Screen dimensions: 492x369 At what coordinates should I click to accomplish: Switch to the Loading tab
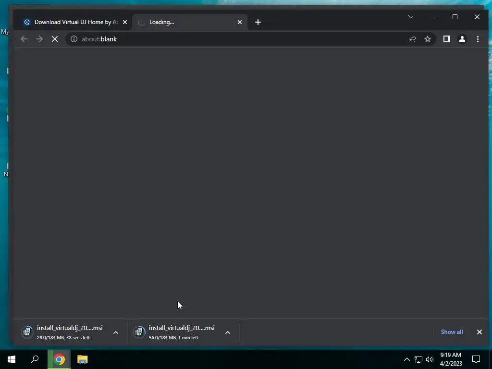point(190,22)
